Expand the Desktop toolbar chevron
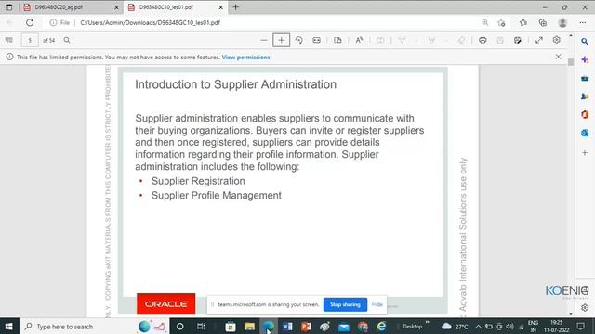The width and height of the screenshot is (595, 334). (428, 322)
